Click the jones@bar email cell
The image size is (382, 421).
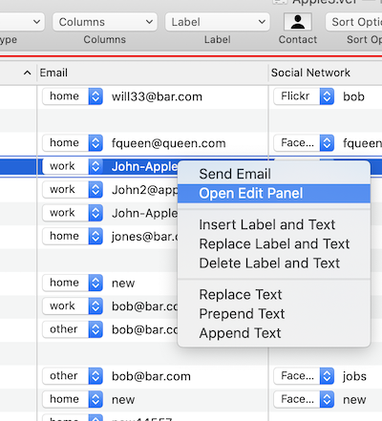144,237
